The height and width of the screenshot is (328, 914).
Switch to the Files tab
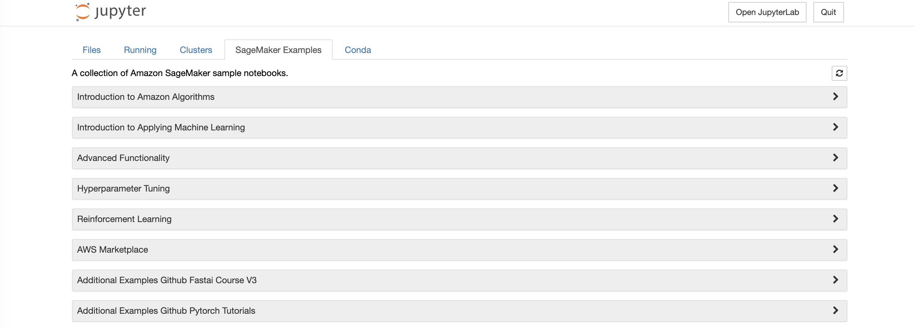[x=91, y=50]
